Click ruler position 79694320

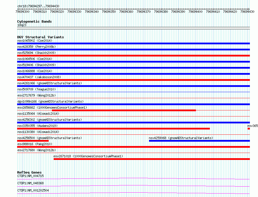[x=57, y=12]
